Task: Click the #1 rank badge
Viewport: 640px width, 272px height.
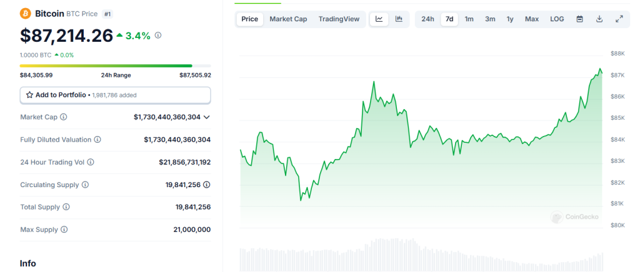Action: click(x=107, y=14)
